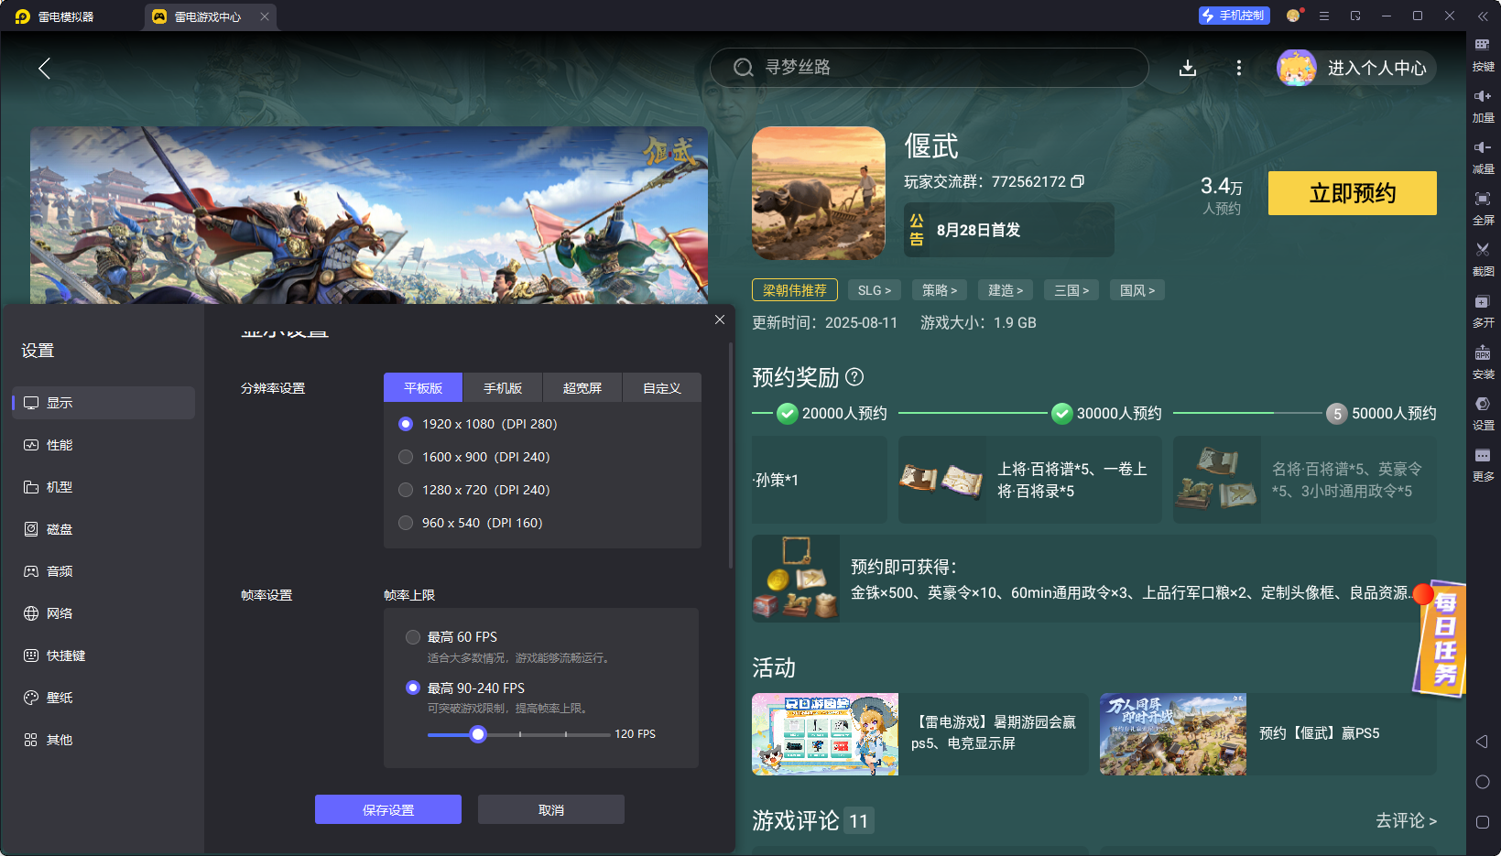The height and width of the screenshot is (856, 1501).
Task: Open the three-dot menu near the avatar
Action: [x=1238, y=67]
